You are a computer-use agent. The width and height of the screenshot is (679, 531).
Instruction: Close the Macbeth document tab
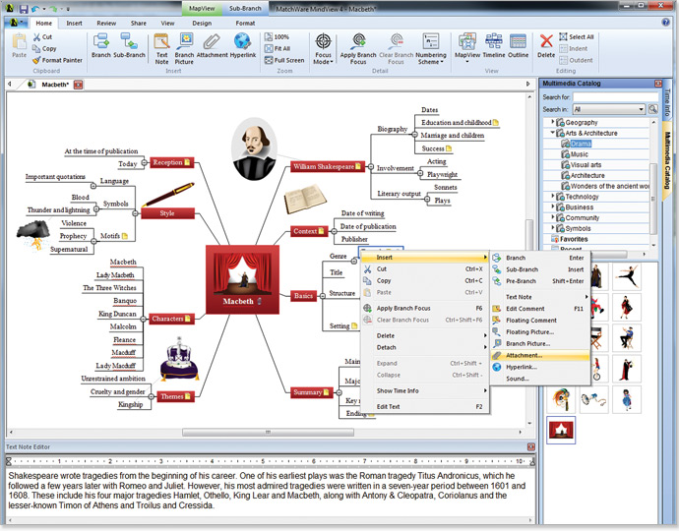(78, 85)
